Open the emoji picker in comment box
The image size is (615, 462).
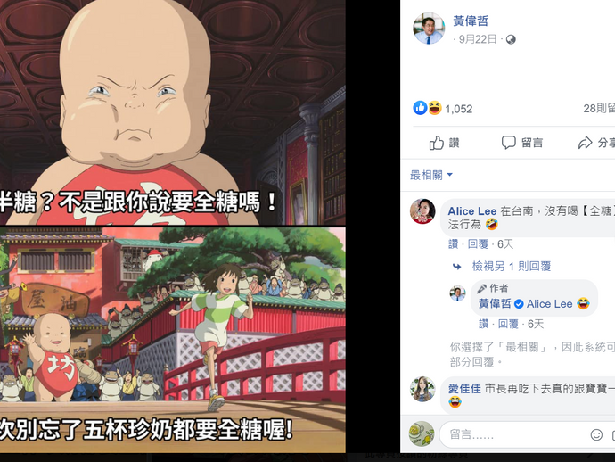tap(596, 434)
